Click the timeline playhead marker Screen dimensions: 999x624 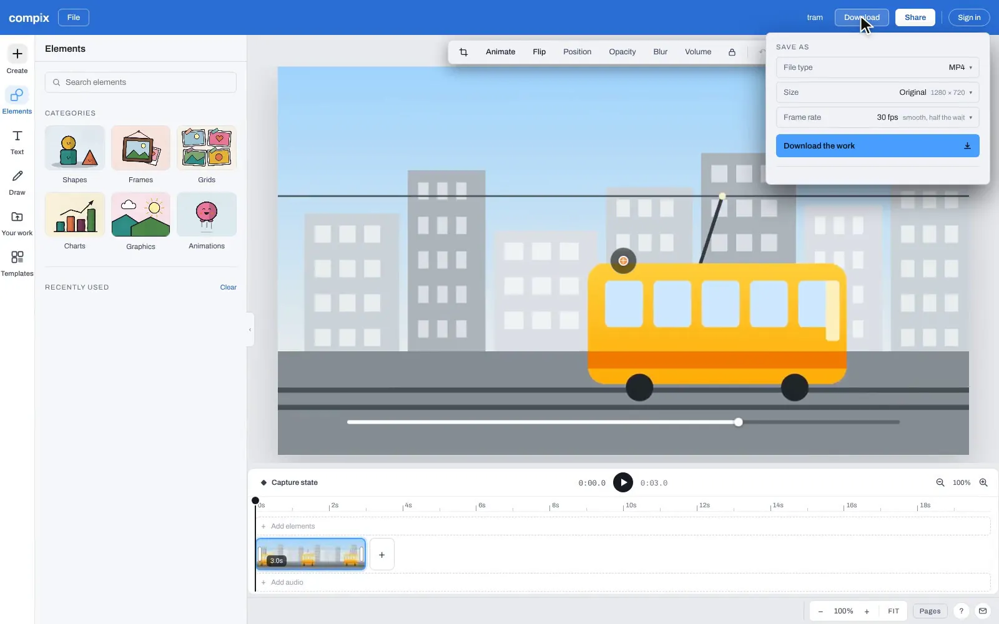pos(255,500)
